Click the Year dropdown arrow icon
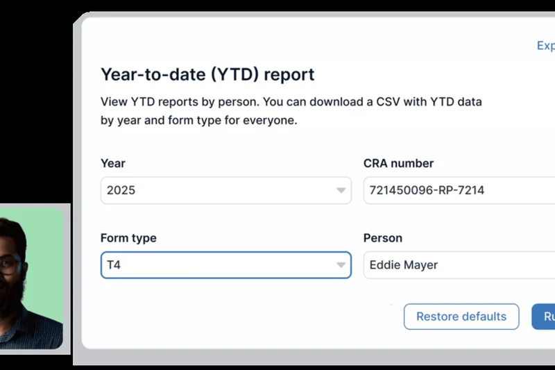This screenshot has height=370, width=555. coord(341,190)
